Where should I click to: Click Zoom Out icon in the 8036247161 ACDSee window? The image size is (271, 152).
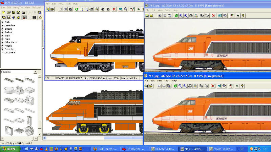coord(81,9)
